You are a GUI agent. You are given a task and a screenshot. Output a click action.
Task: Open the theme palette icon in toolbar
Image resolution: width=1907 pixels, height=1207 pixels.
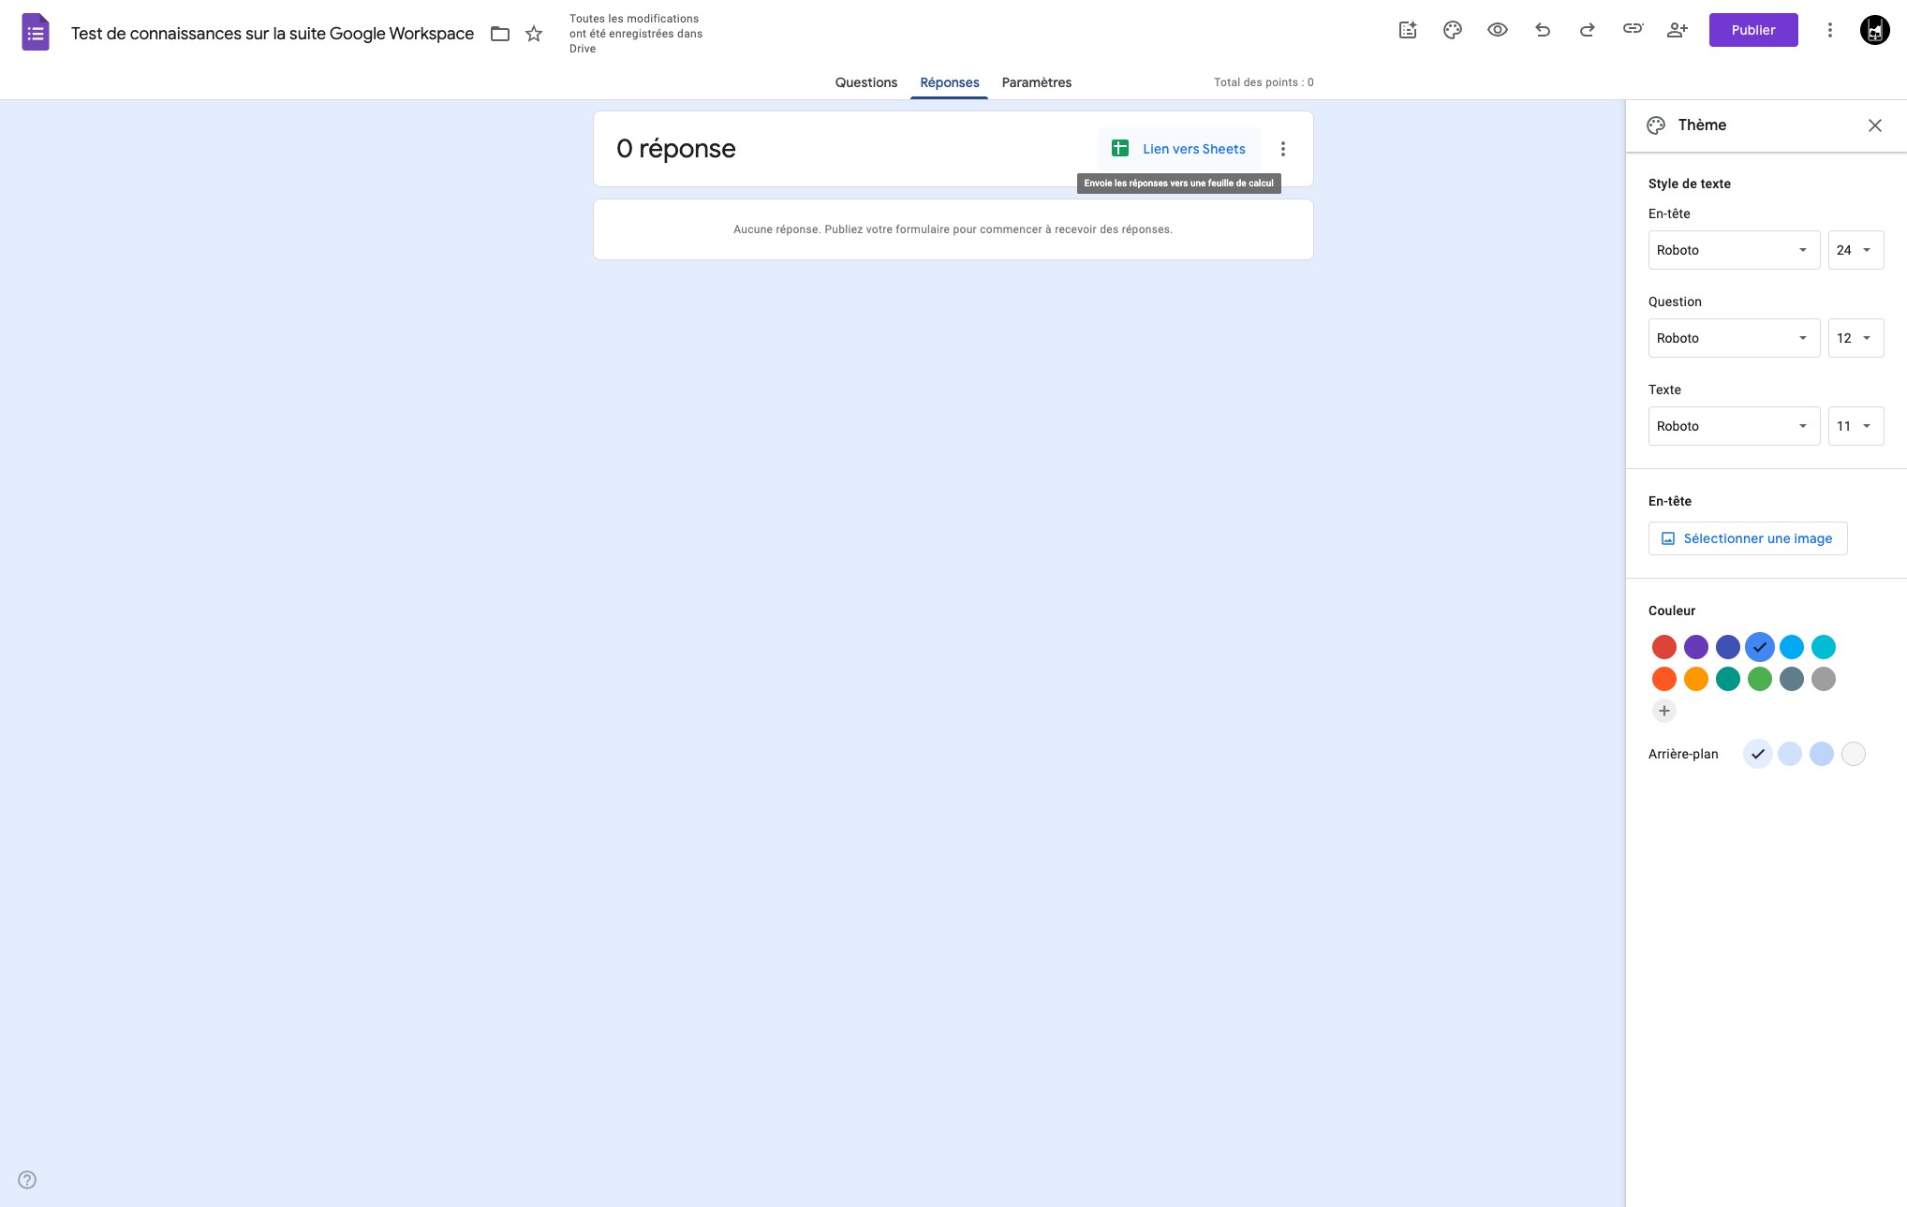[1453, 30]
